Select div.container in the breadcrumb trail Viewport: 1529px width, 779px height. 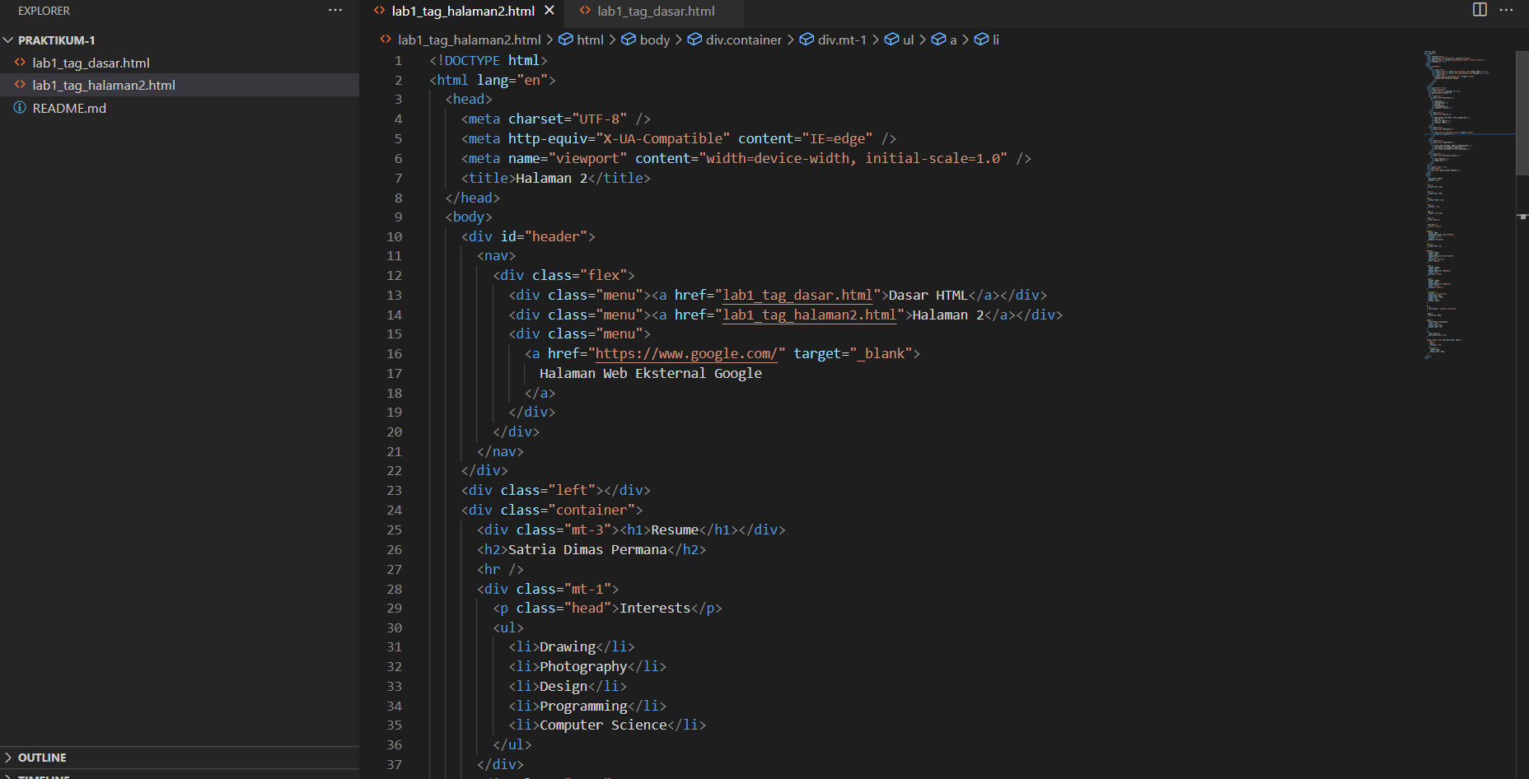click(x=742, y=39)
